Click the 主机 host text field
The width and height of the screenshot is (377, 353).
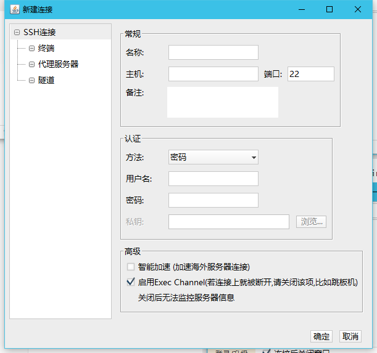[x=213, y=74]
